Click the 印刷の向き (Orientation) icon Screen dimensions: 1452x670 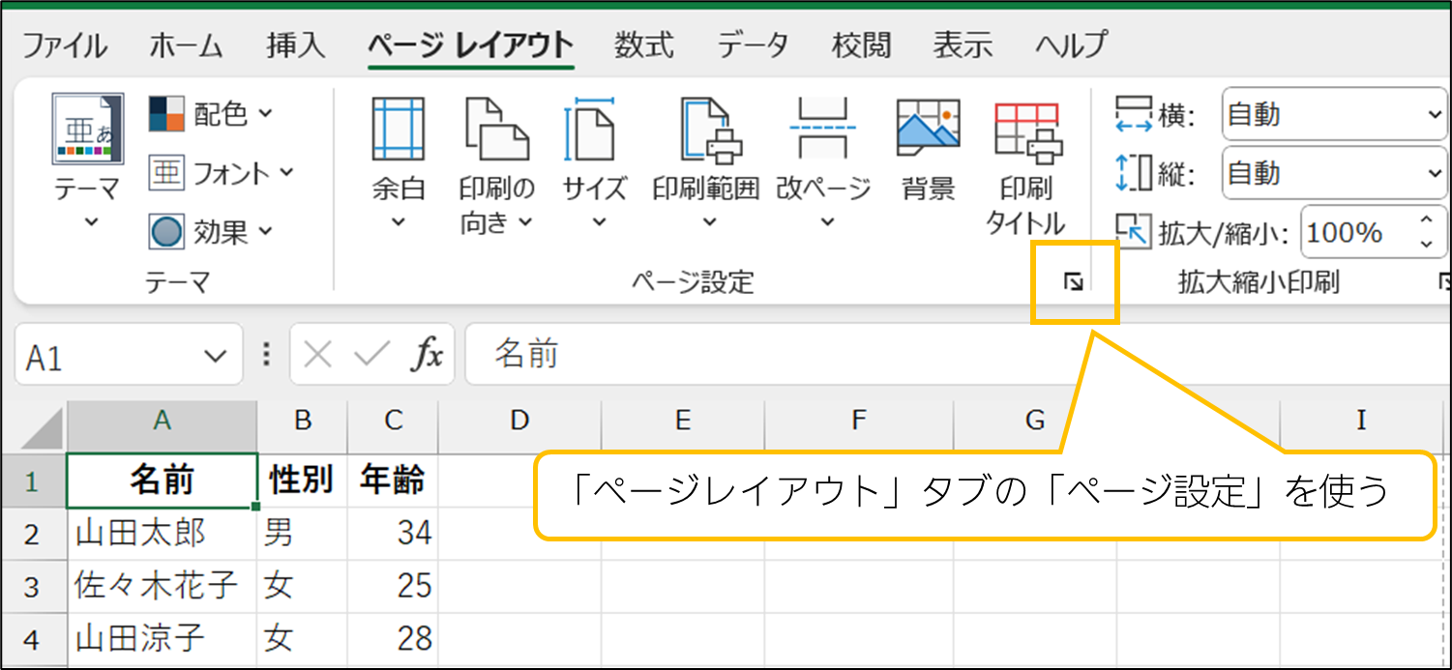click(x=495, y=130)
